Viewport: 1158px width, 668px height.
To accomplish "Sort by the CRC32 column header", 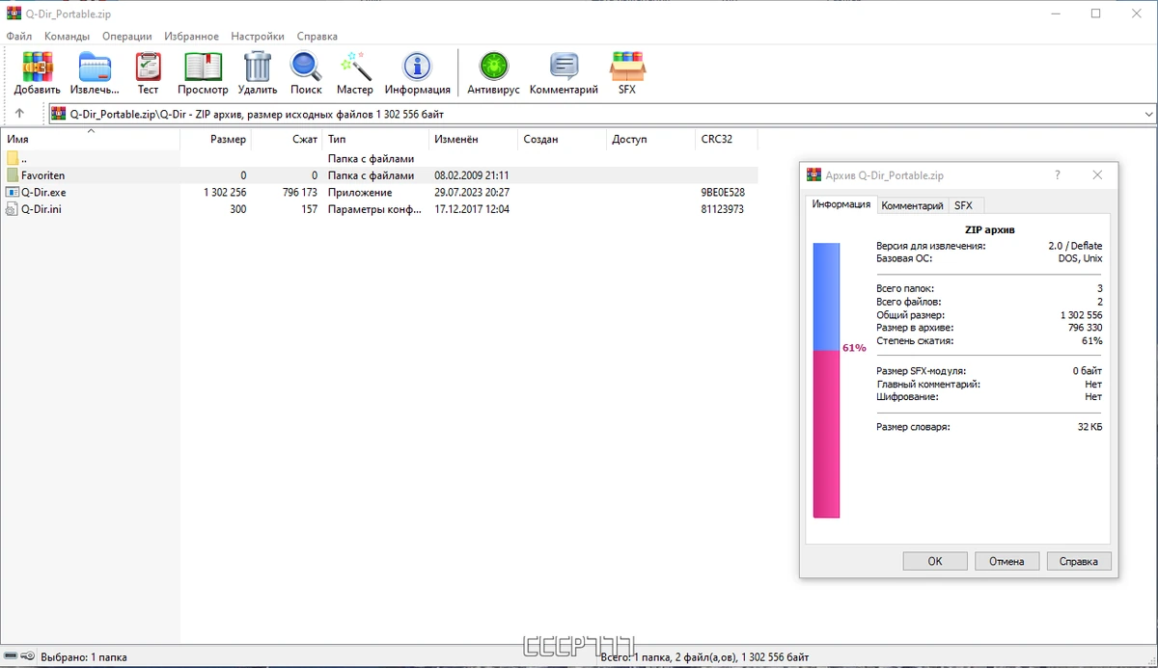I will pos(727,139).
